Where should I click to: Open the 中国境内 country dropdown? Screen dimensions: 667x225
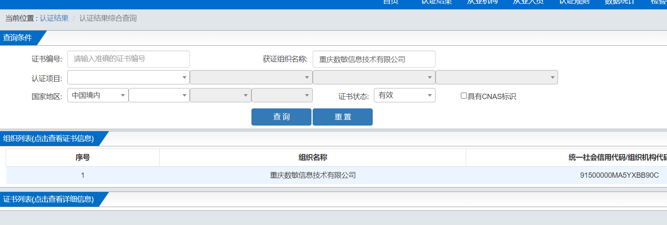[98, 95]
